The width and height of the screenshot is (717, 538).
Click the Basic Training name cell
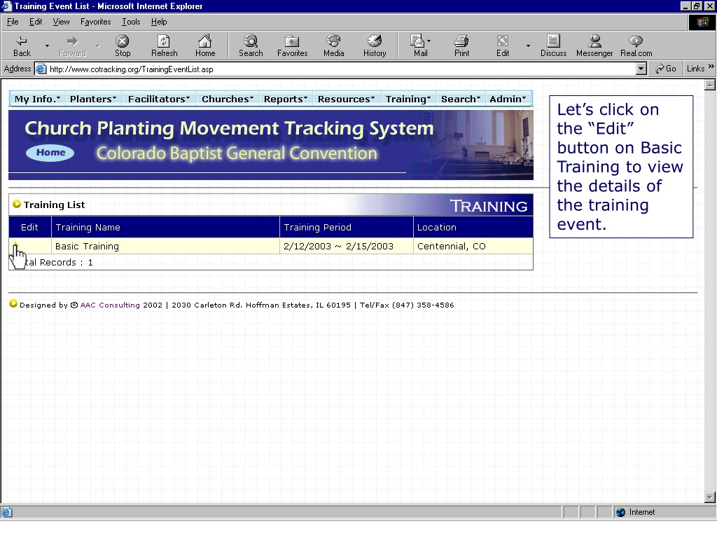(x=165, y=246)
